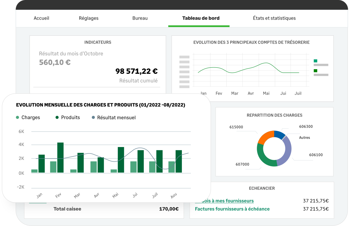Click the 0K axis label

pyautogui.click(x=21, y=173)
